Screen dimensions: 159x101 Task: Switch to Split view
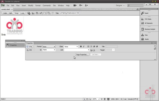pos(11,13)
